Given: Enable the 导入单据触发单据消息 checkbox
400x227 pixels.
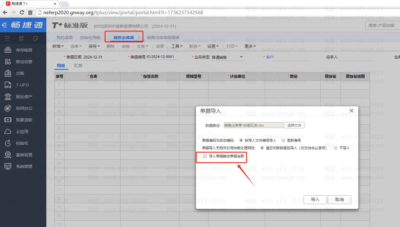Looking at the screenshot, I should pyautogui.click(x=205, y=156).
